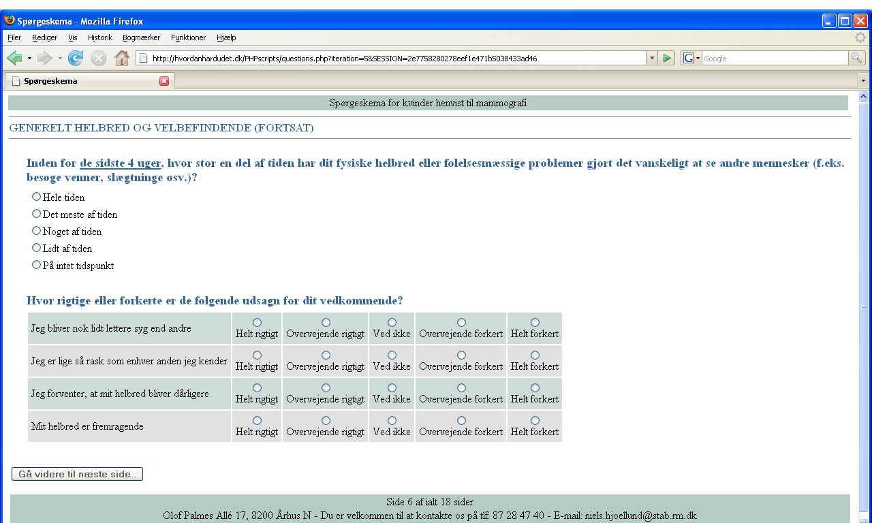Click the green Go arrow beside URL
872x523 pixels.
[x=668, y=59]
